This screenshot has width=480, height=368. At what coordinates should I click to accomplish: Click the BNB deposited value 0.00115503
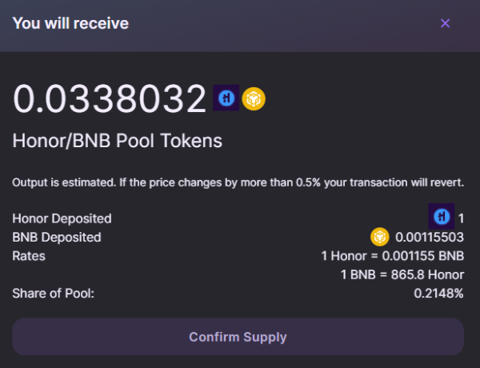pos(430,237)
